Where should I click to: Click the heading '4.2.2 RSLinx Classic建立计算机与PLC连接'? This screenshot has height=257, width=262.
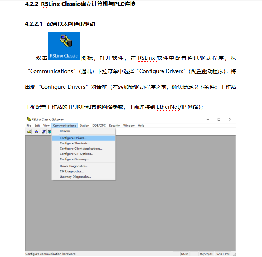(x=80, y=4)
